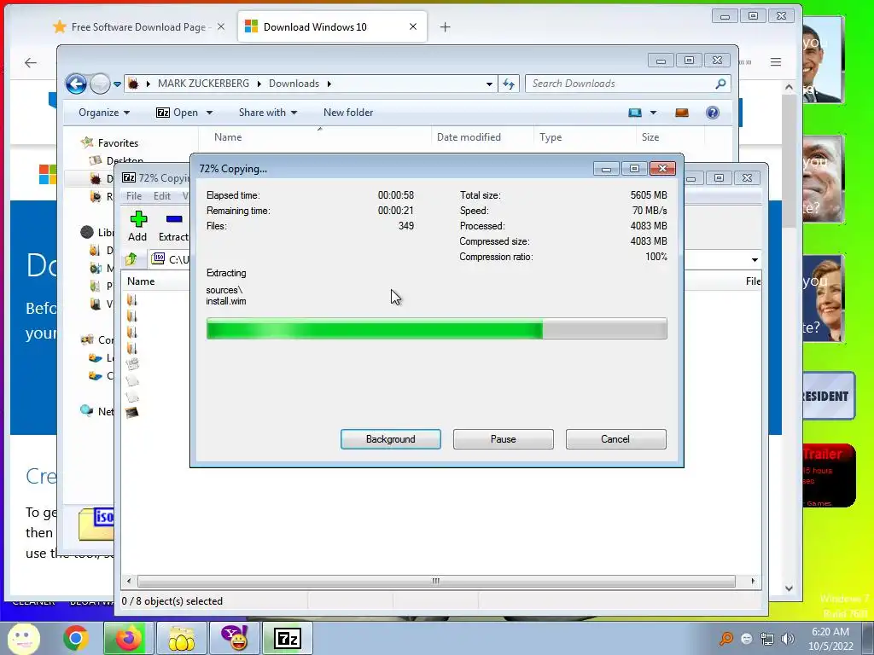
Task: Click the Explorer refresh icon
Action: click(509, 84)
